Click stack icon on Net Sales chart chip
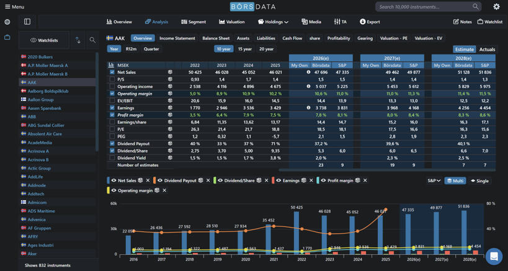Image resolution: width=508 pixels, height=271 pixels. coord(140,180)
